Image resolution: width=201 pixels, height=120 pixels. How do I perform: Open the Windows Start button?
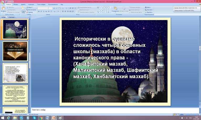pos(2,118)
